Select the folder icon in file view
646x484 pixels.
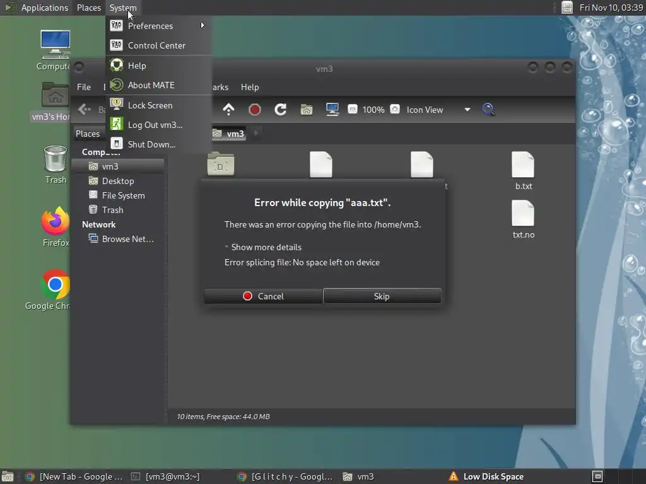pyautogui.click(x=221, y=164)
